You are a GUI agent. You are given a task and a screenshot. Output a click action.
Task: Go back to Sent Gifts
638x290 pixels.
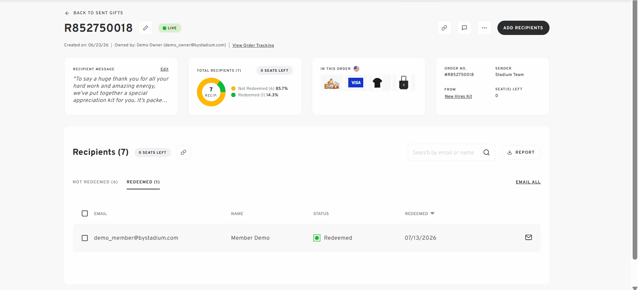94,13
